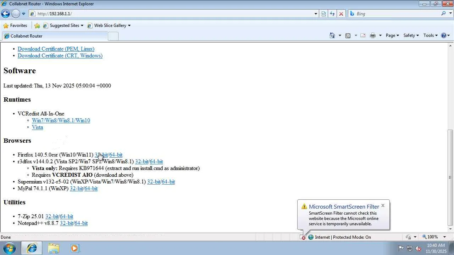Open the Page menu
Image resolution: width=454 pixels, height=255 pixels.
(392, 35)
